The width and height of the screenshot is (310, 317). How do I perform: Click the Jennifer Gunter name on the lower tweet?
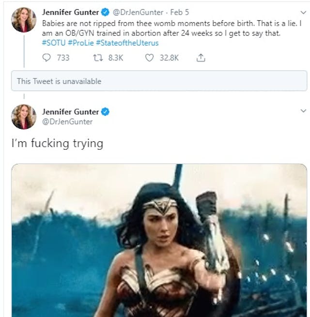pyautogui.click(x=70, y=111)
